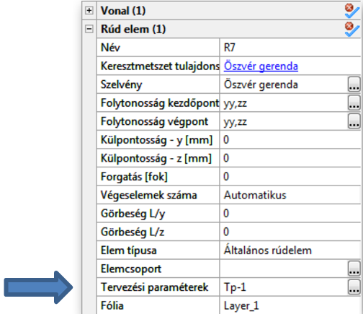Click the Görbeség L/z value field

point(290,232)
